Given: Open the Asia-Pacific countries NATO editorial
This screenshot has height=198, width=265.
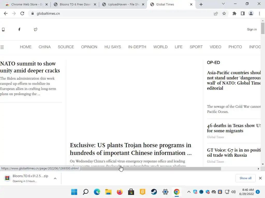Looking at the screenshot, I should click(234, 80).
